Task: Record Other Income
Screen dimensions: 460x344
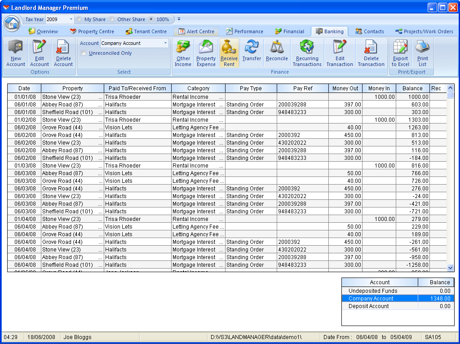Action: 183,53
